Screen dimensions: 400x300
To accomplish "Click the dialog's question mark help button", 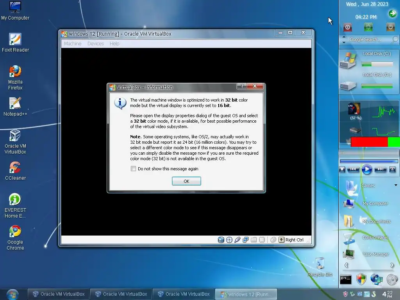I will (242, 86).
